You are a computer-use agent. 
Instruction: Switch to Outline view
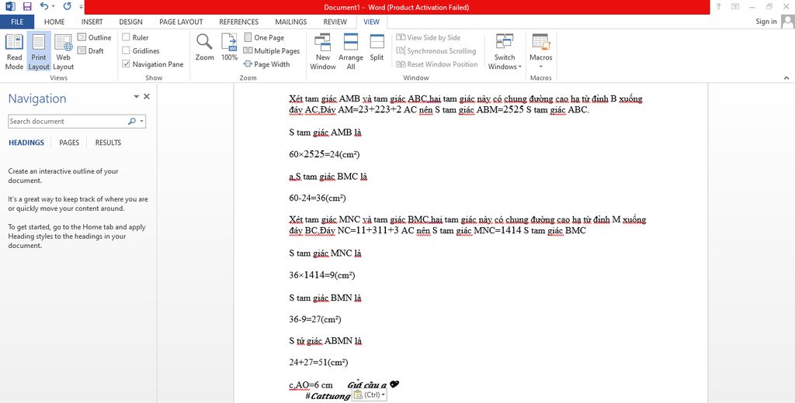(x=94, y=37)
